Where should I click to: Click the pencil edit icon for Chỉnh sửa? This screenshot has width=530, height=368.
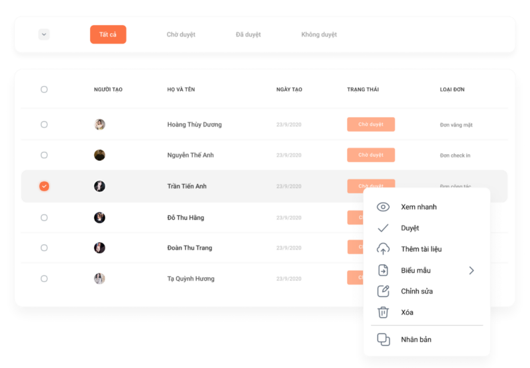(383, 291)
